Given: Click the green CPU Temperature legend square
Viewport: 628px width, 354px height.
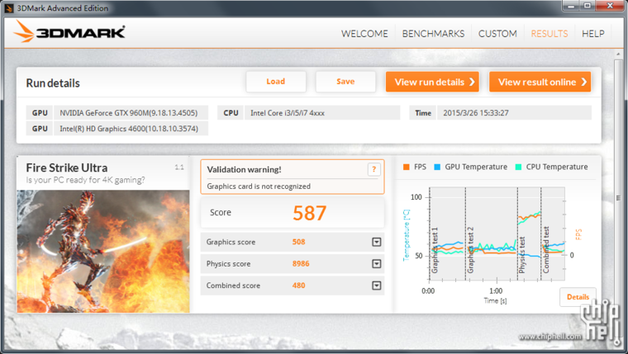Looking at the screenshot, I should [x=518, y=167].
